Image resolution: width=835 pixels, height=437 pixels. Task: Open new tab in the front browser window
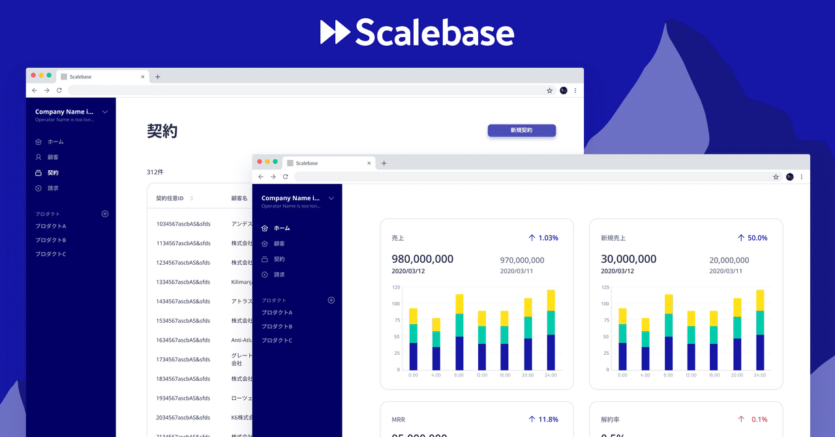click(x=384, y=163)
